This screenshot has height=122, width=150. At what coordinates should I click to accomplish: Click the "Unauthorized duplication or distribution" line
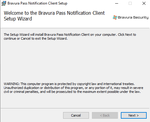click(73, 88)
